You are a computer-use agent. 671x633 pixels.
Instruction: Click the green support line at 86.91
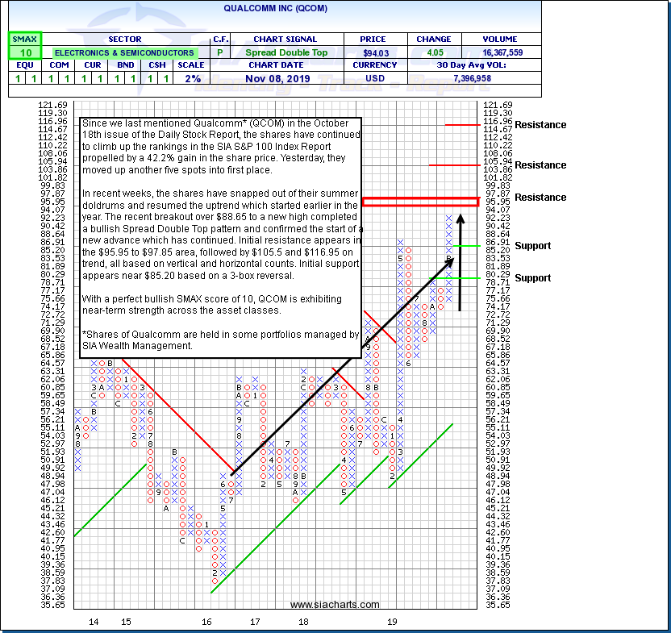(x=467, y=245)
